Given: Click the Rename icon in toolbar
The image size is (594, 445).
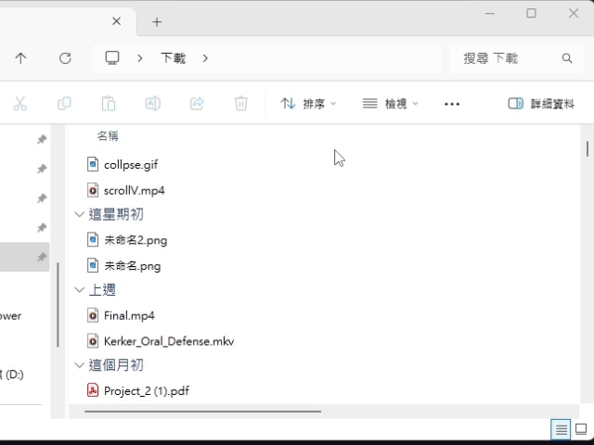Looking at the screenshot, I should pyautogui.click(x=152, y=104).
